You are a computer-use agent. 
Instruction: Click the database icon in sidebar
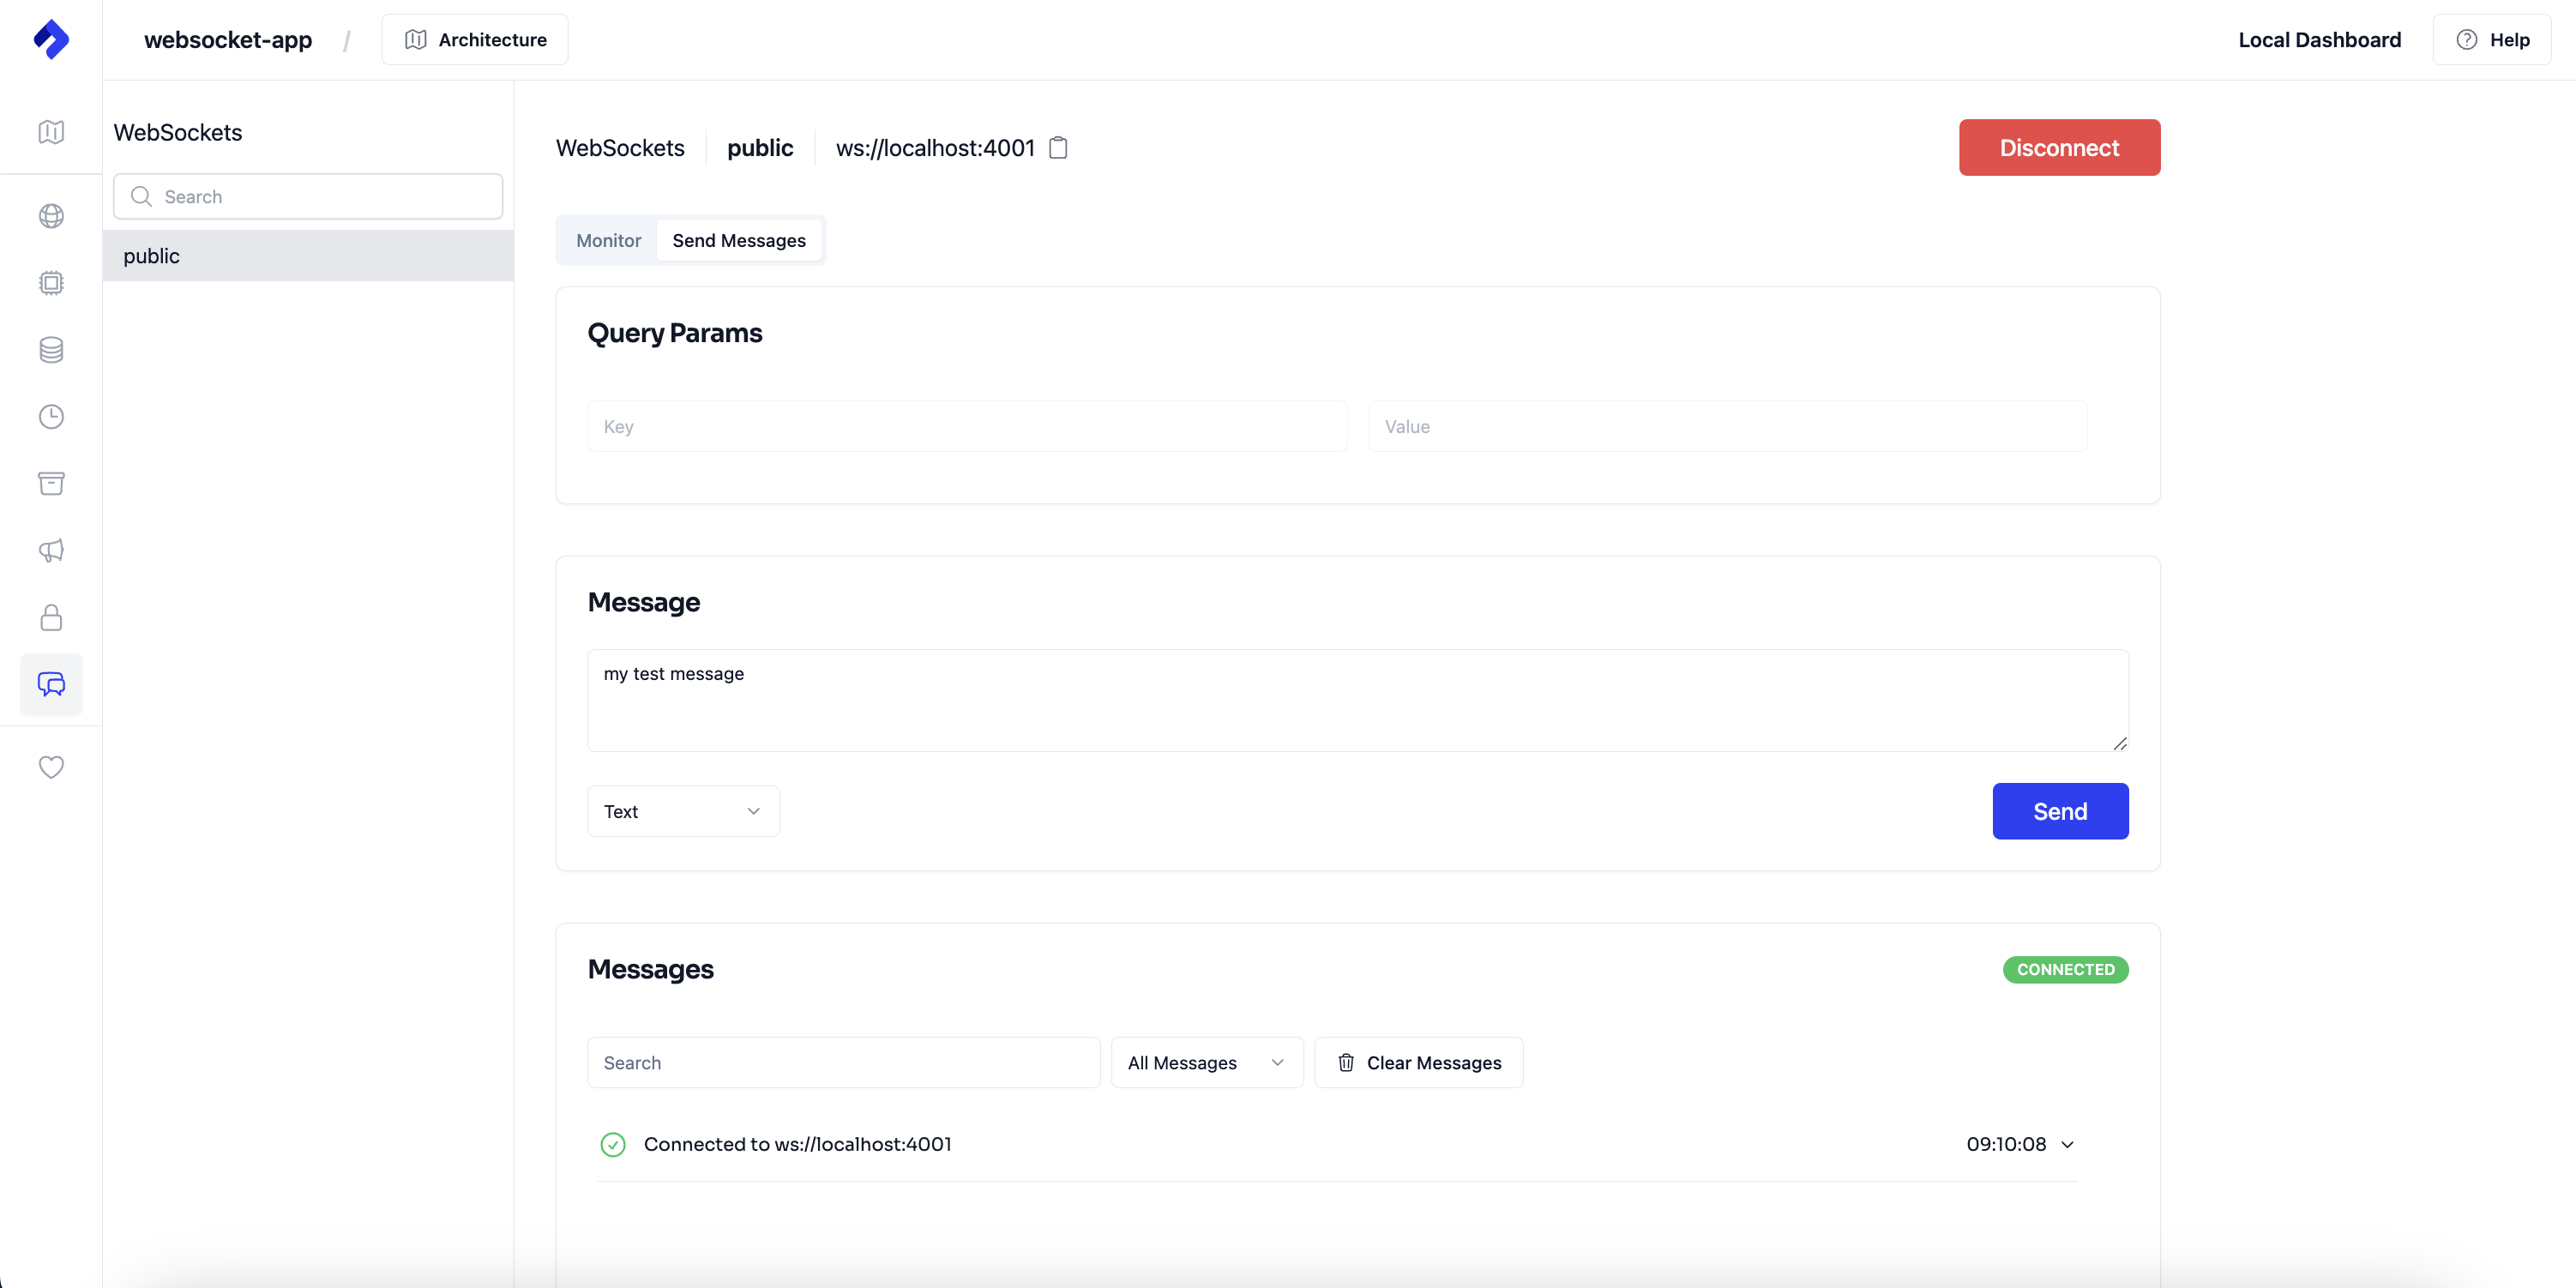pyautogui.click(x=51, y=350)
